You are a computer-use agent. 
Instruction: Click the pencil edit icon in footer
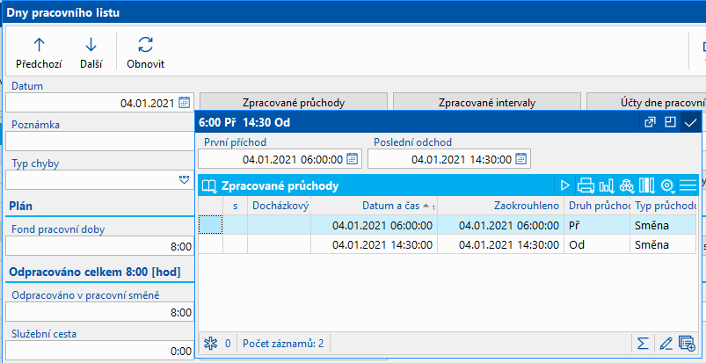[666, 342]
